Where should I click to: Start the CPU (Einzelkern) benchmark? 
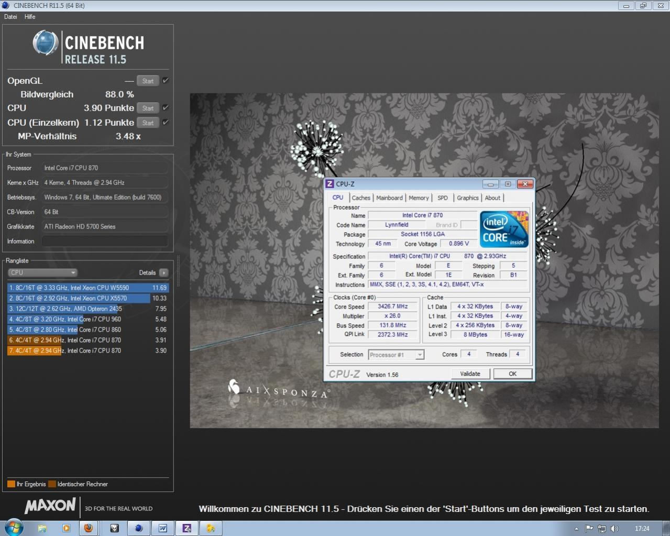pos(148,123)
